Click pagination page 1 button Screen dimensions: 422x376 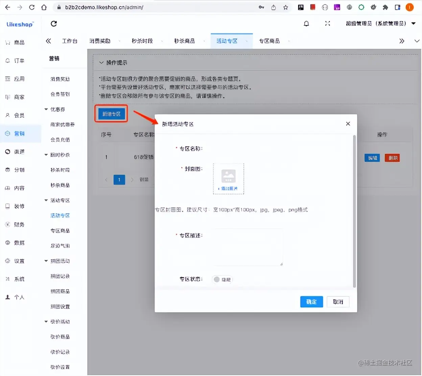(x=119, y=180)
